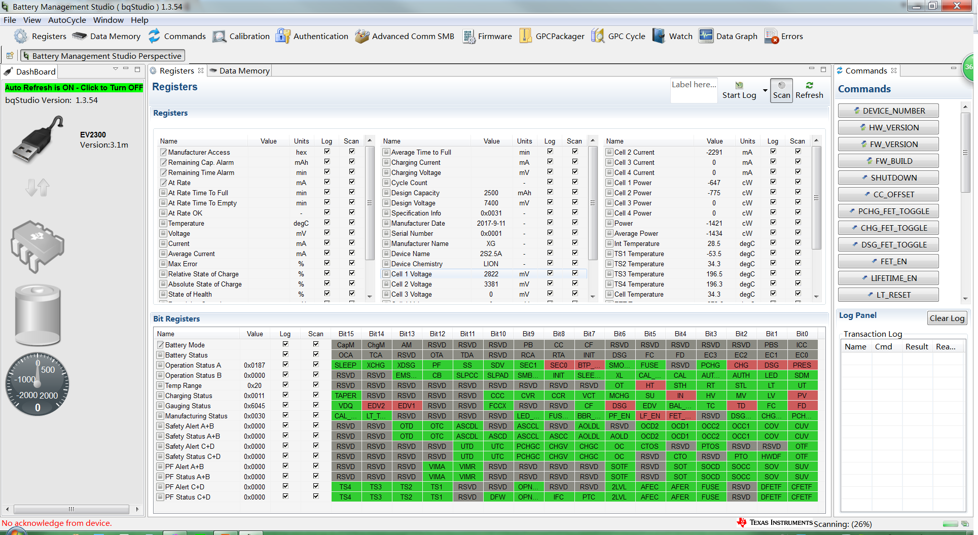Open Advanced Comm SMB
Screen dimensions: 978x535
(405, 36)
